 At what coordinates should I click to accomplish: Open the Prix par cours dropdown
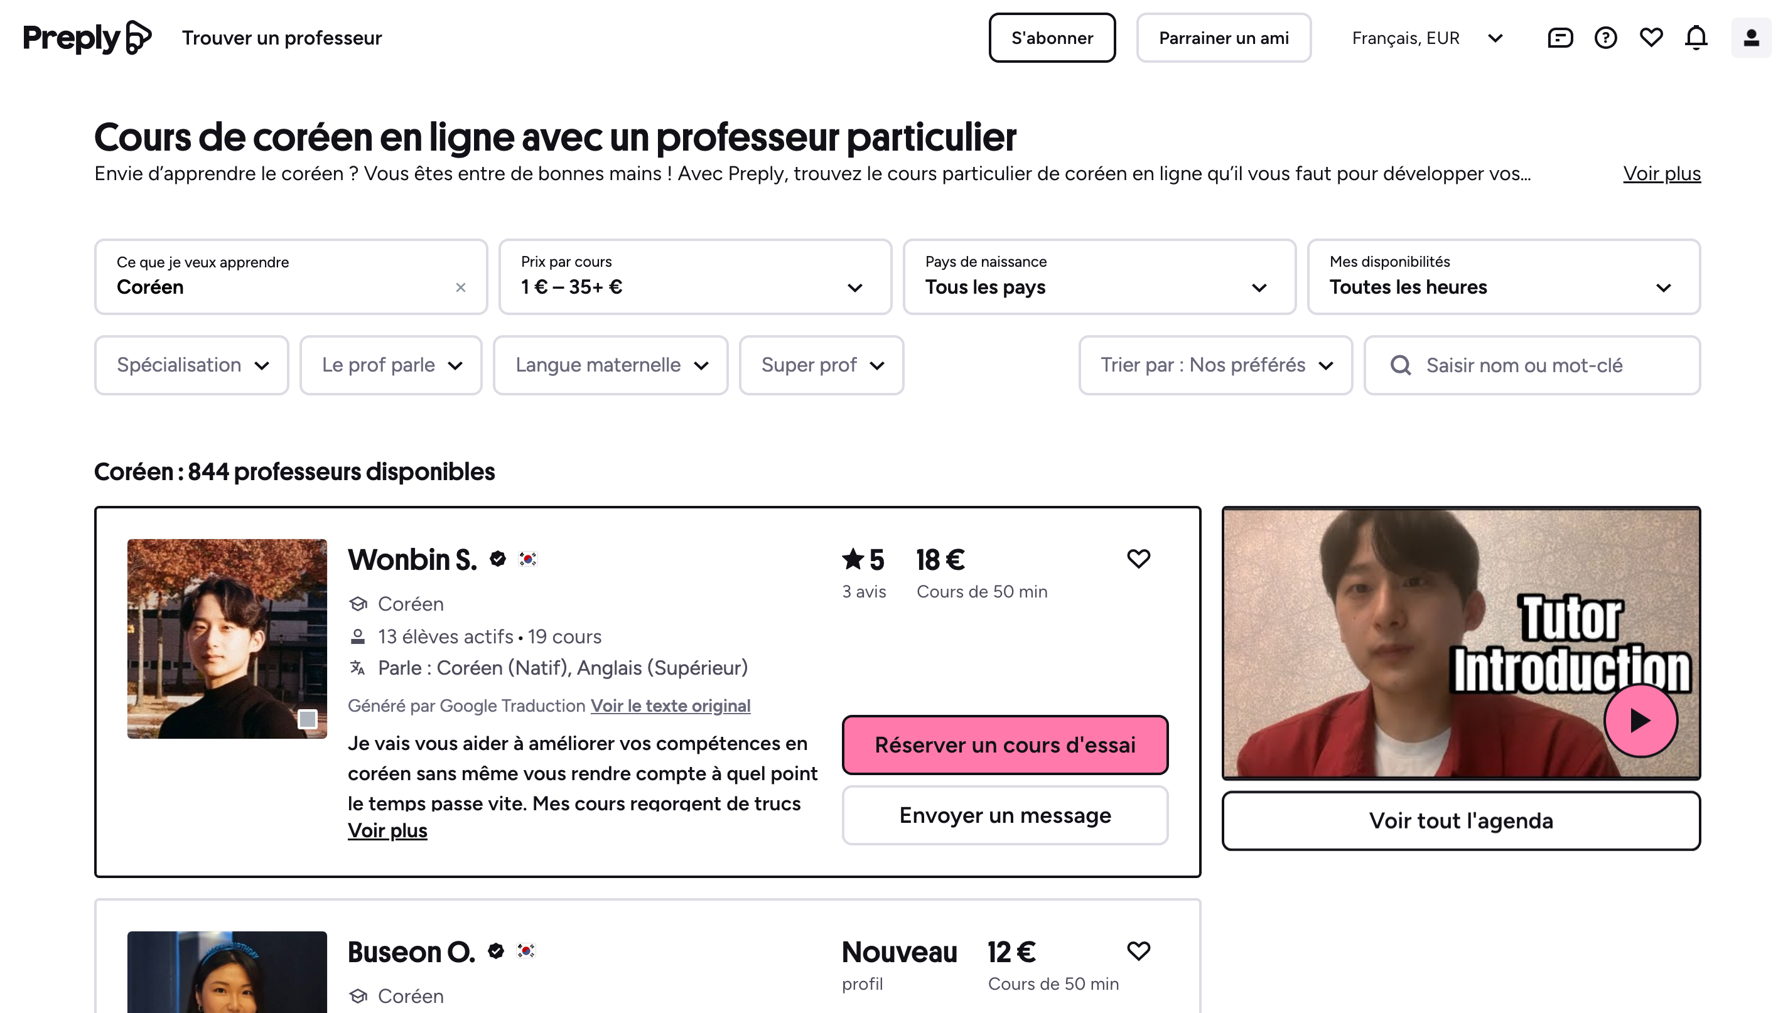[x=694, y=277]
